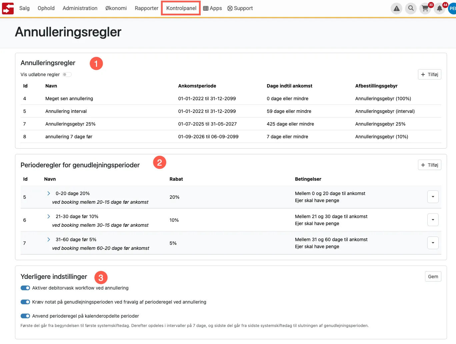Click the 'Annulleringsgebyr (interval)' fee cell
The image size is (456, 344).
click(385, 111)
